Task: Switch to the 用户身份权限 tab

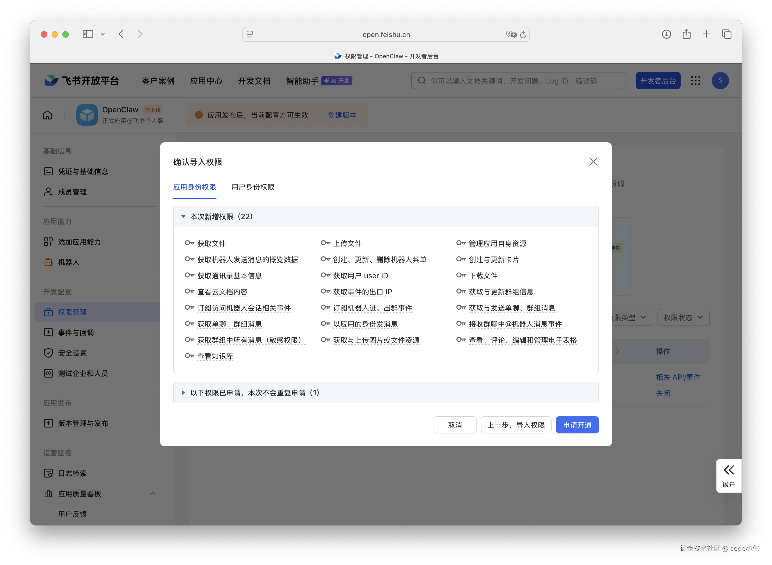Action: [x=253, y=187]
